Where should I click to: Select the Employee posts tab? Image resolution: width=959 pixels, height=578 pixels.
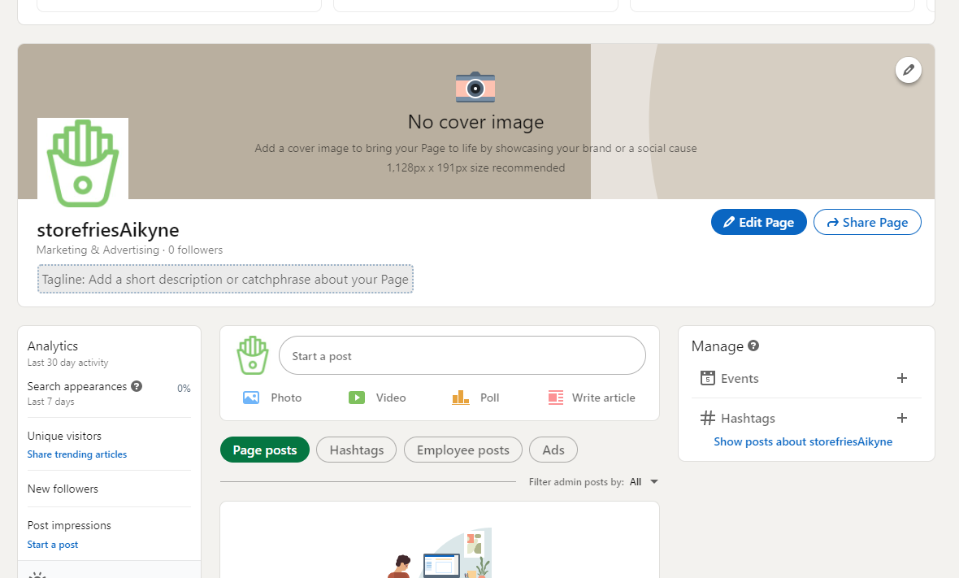pyautogui.click(x=462, y=450)
